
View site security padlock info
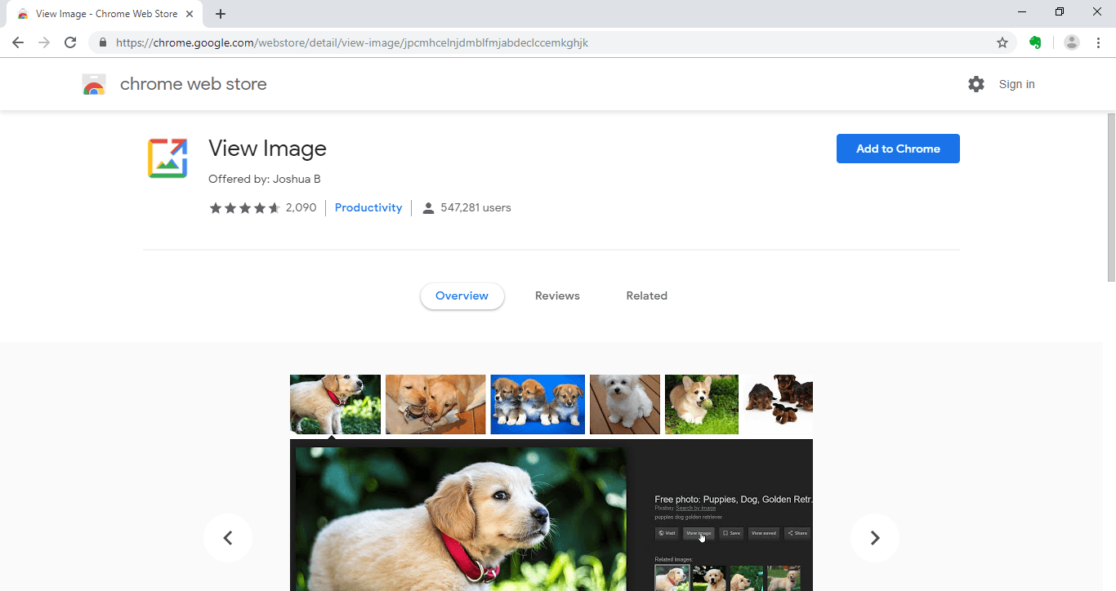click(x=103, y=42)
